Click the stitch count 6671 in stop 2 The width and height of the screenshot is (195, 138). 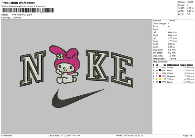pyautogui.click(x=164, y=71)
